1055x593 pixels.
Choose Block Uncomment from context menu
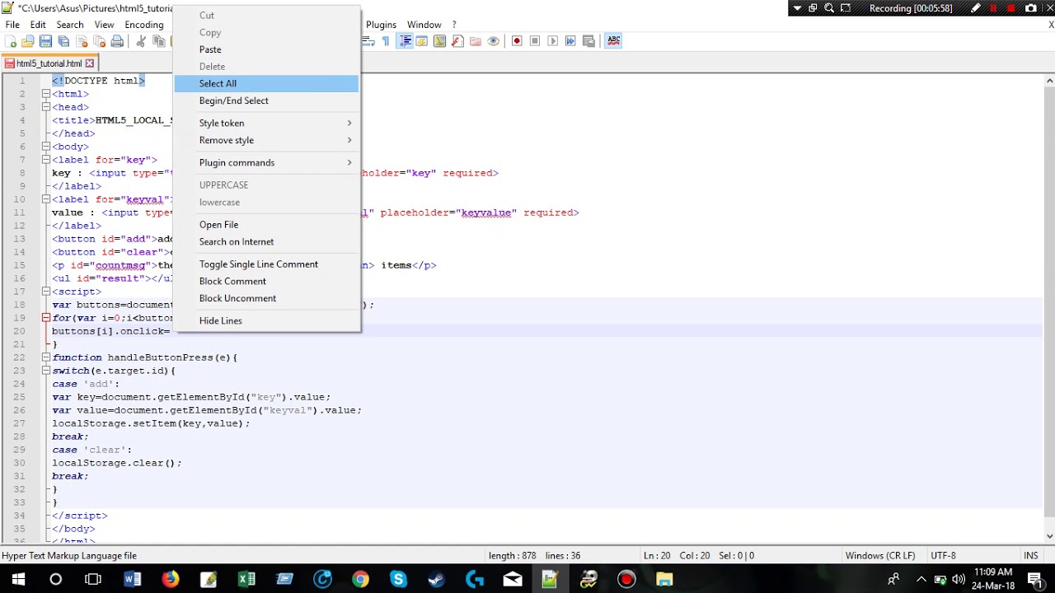(x=267, y=298)
